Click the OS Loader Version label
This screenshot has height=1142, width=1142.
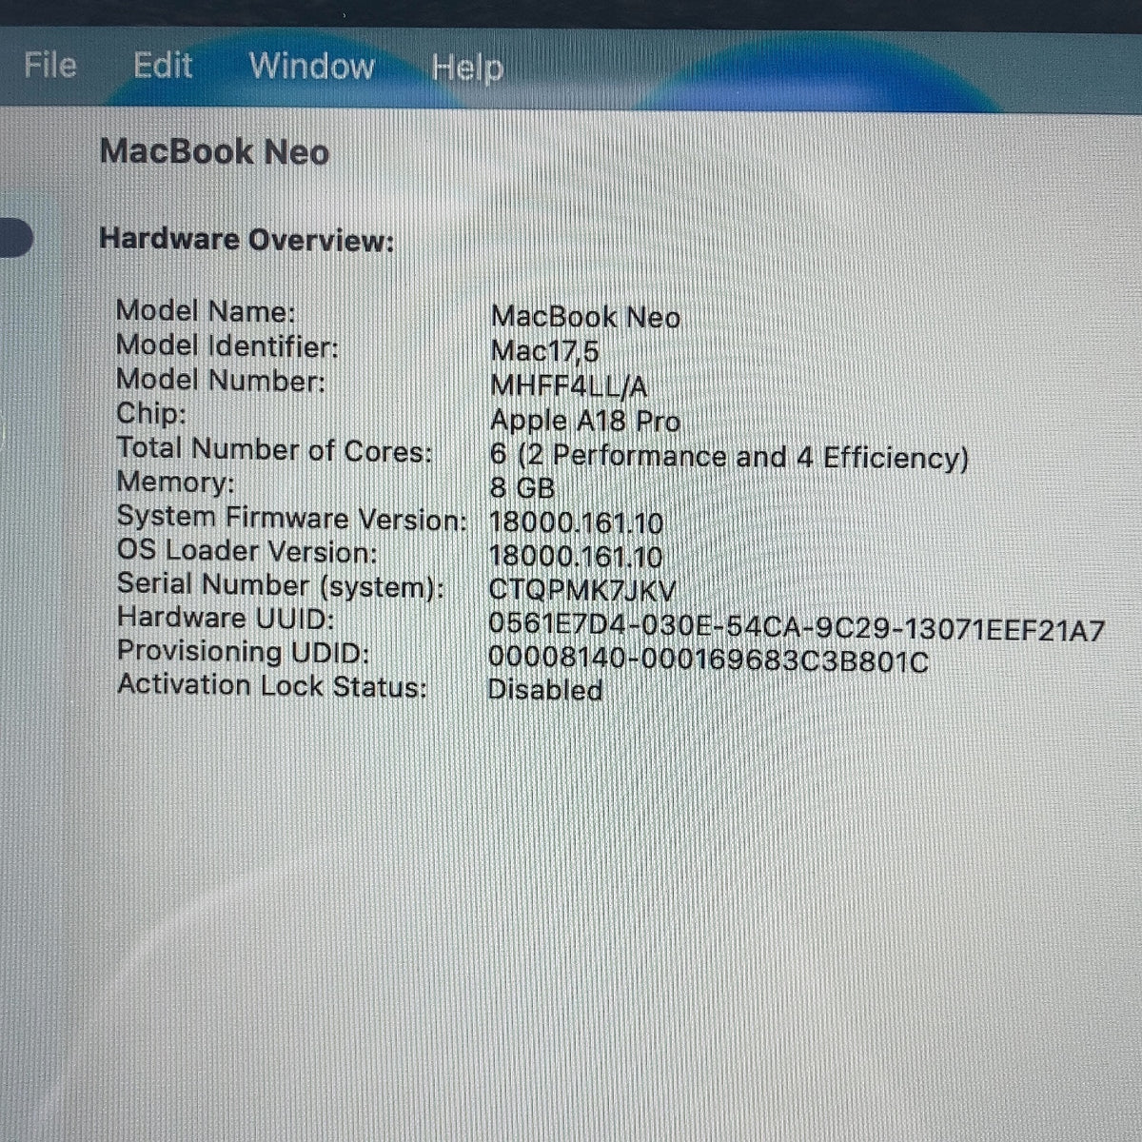tap(247, 552)
